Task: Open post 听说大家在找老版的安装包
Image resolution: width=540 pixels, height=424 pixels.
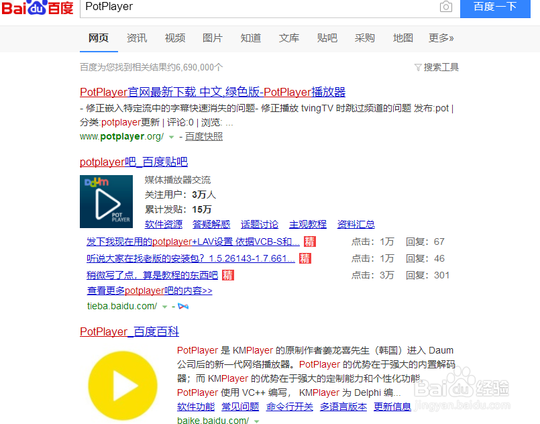Action: [191, 258]
